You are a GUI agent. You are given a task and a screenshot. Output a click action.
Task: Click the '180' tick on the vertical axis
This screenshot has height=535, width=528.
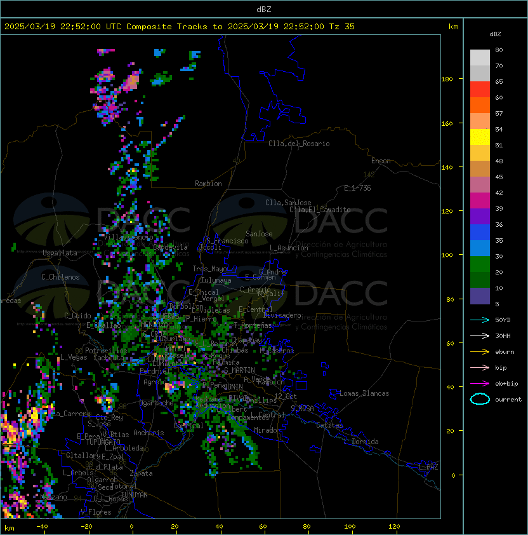point(447,79)
